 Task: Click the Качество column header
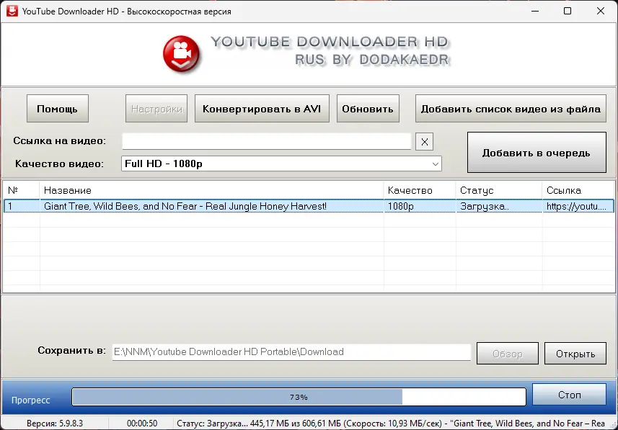pos(420,191)
